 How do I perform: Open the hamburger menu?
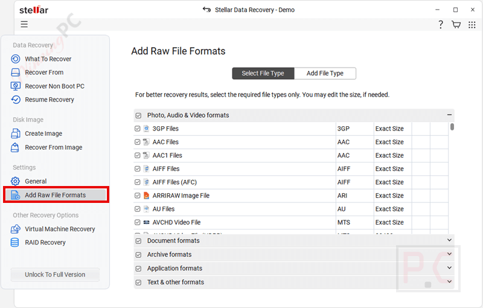click(x=24, y=24)
